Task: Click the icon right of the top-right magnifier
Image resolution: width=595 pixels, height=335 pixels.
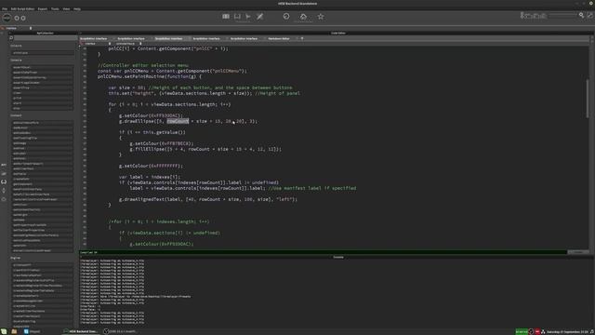Action: (589, 15)
